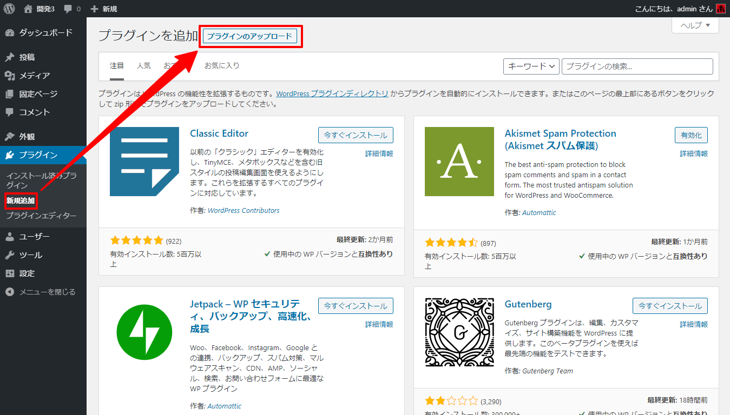Switch to the 注目 tab
This screenshot has height=415, width=730.
(117, 65)
